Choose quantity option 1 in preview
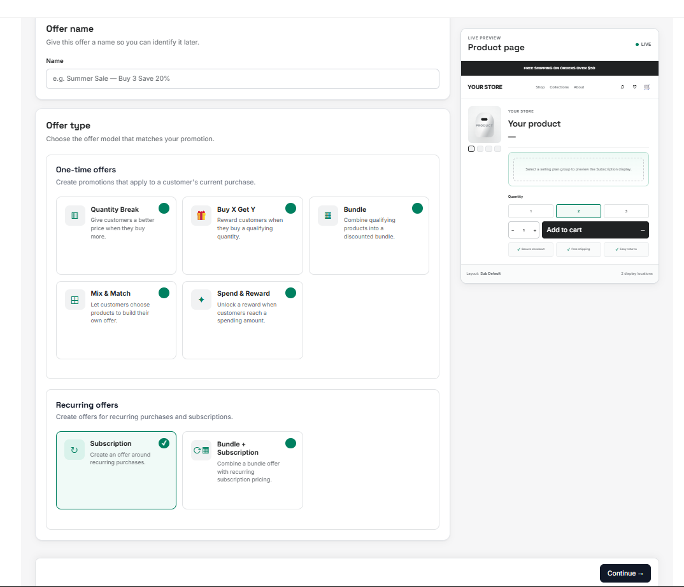Viewport: 684px width, 587px height. [x=531, y=211]
